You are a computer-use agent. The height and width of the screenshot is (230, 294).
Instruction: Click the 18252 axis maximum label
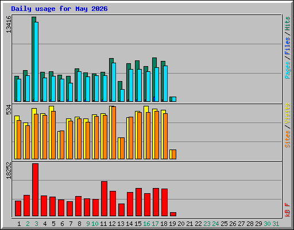[x=9, y=171]
